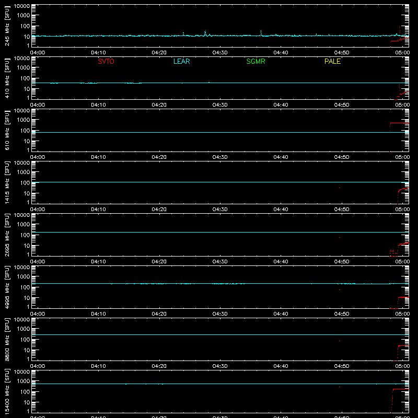Click the red SVTO step trace in the 15400 MHz plot

[401, 389]
